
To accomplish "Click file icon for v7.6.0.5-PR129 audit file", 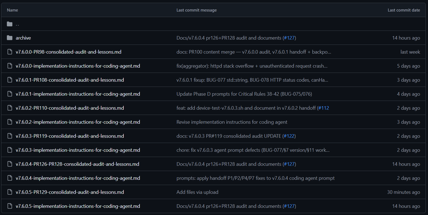I will coord(10,192).
